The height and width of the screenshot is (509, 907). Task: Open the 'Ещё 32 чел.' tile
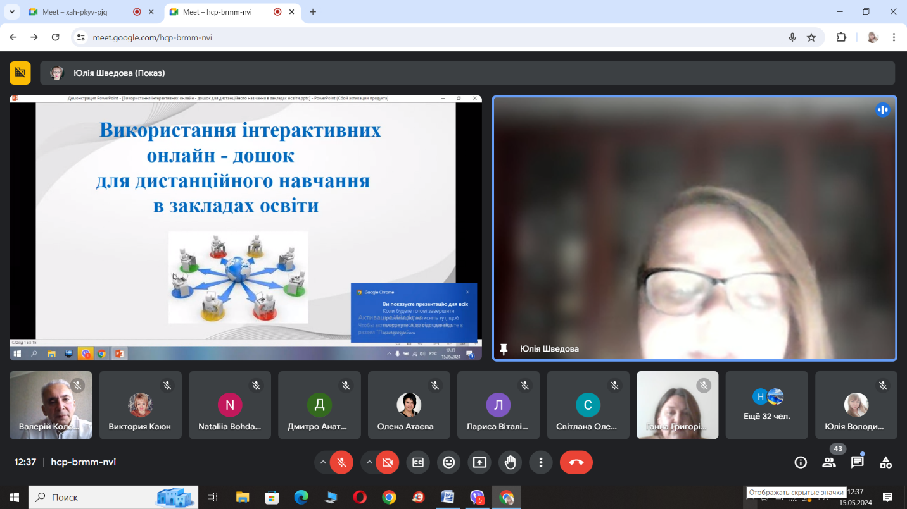[767, 405]
